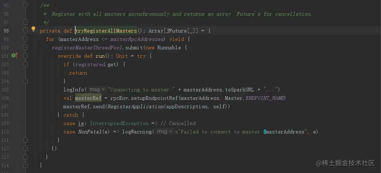This screenshot has width=381, height=173.
Task: Click the msg = hint in logWarning
Action: 164,132
